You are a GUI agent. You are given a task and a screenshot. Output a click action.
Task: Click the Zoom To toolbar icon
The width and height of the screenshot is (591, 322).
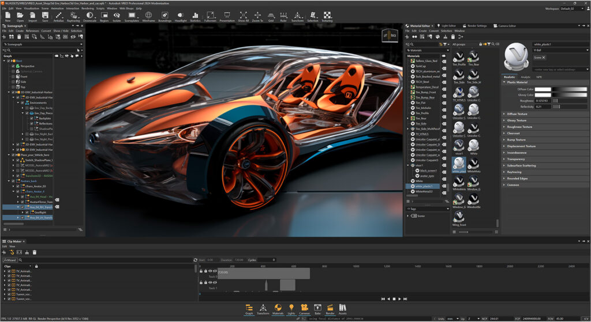coord(257,16)
